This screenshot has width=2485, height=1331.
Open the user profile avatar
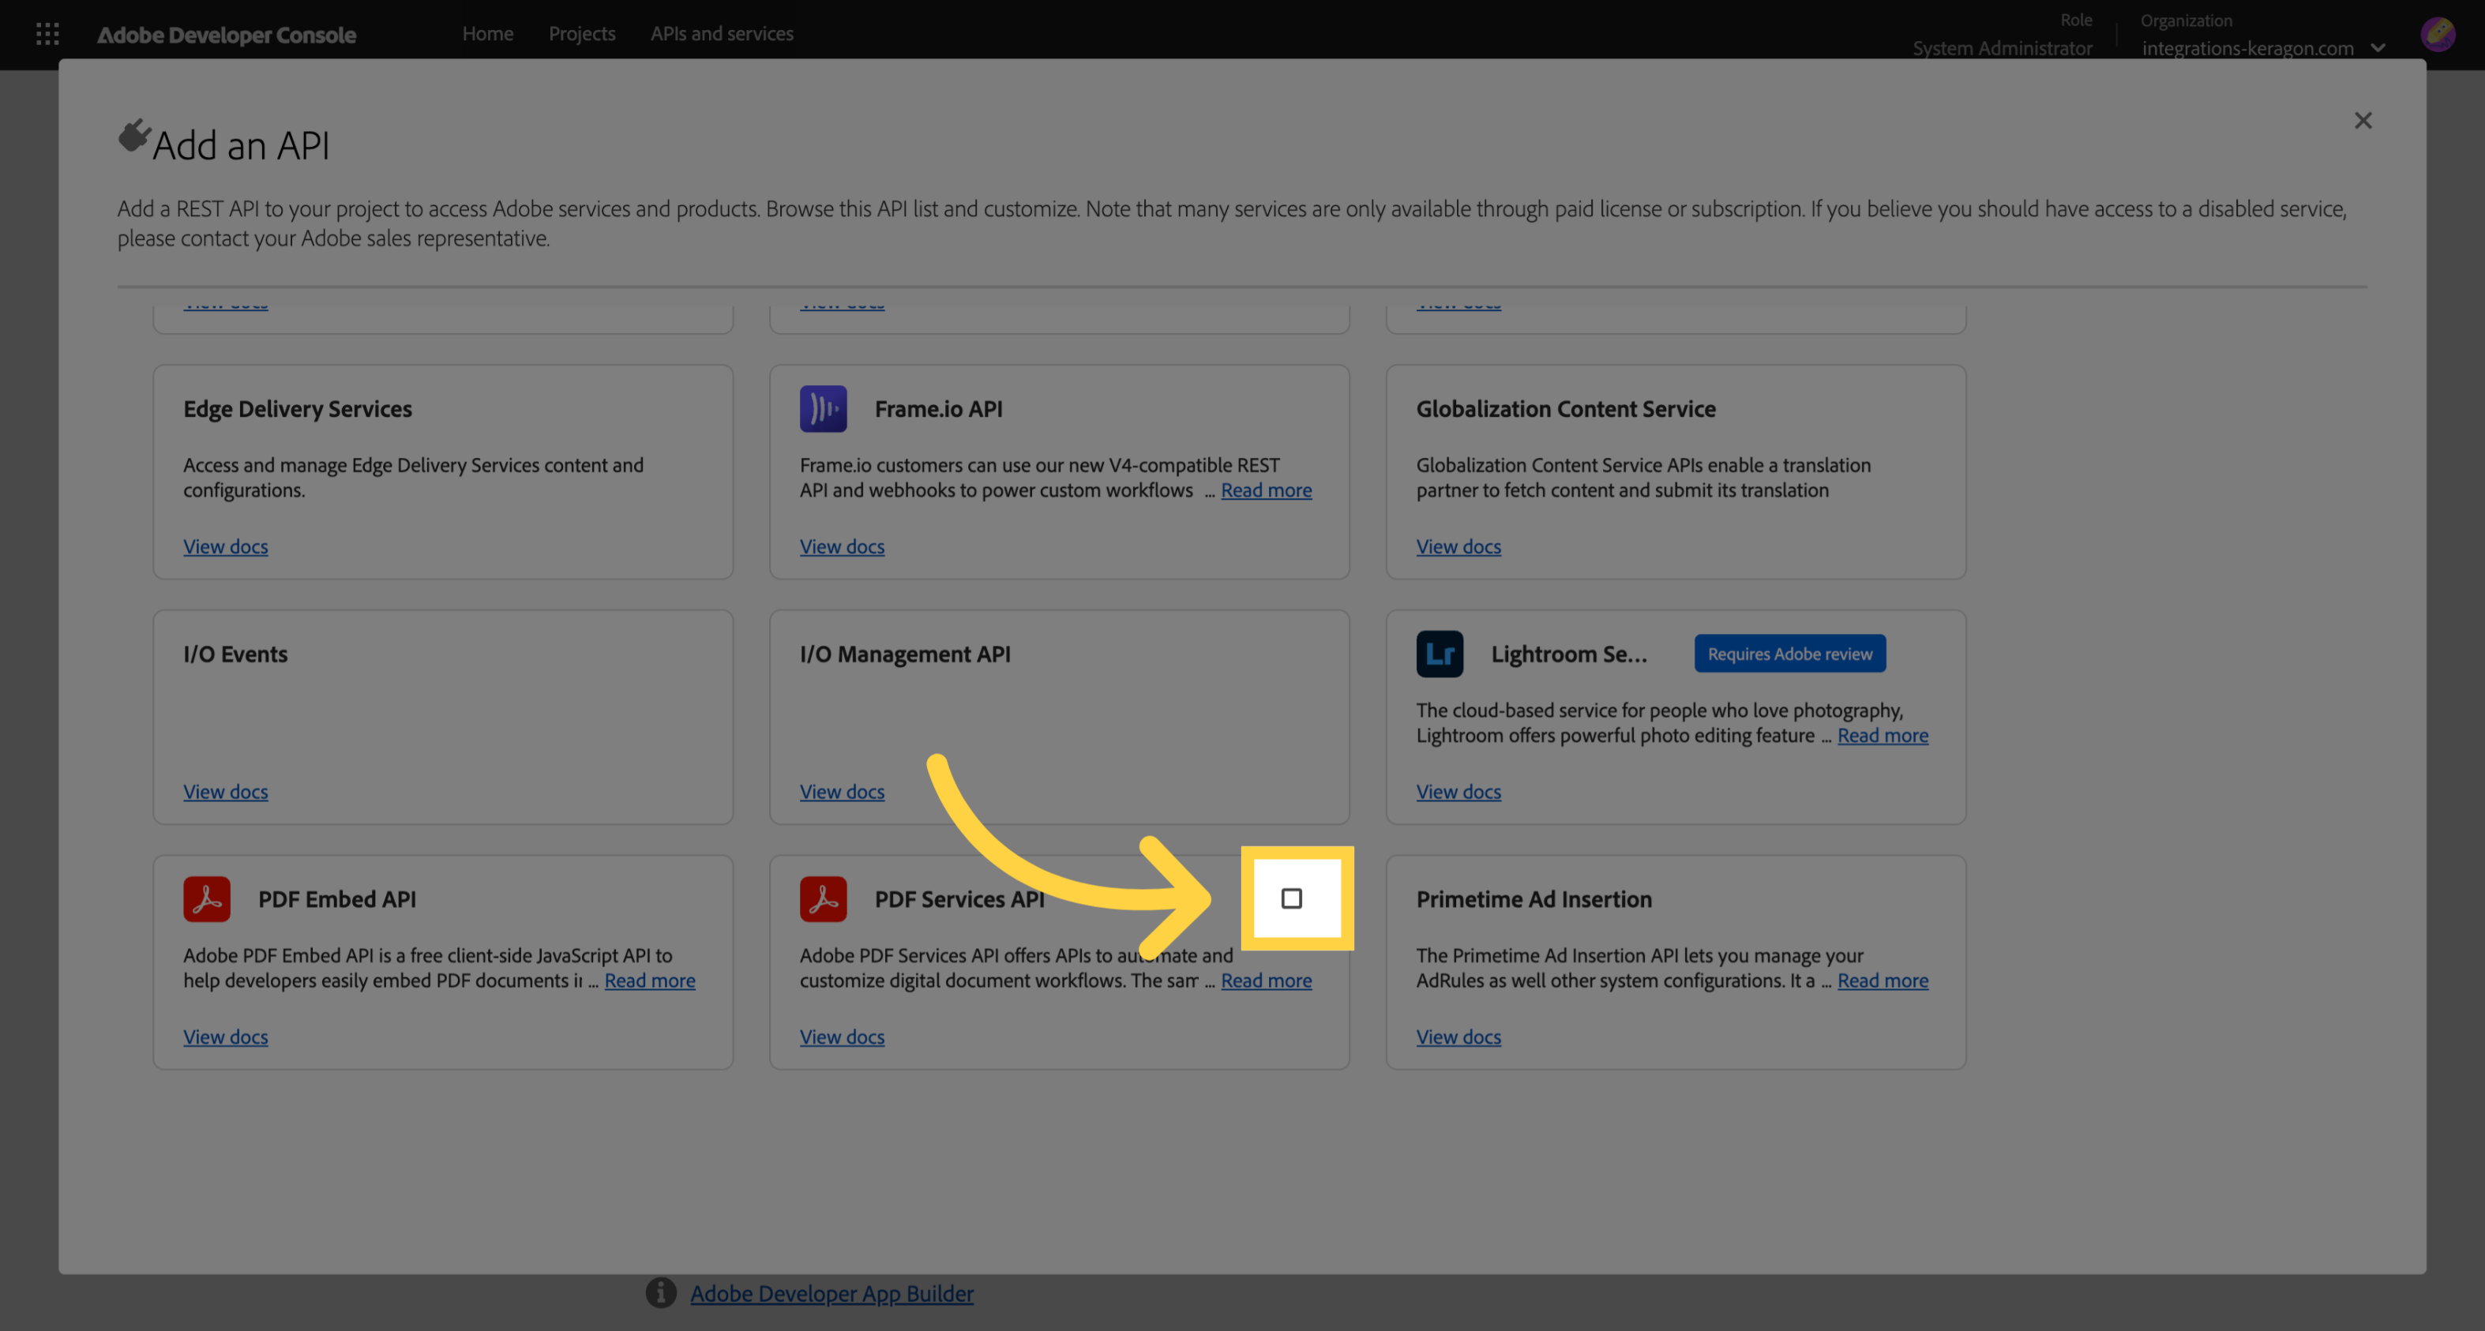click(2438, 35)
